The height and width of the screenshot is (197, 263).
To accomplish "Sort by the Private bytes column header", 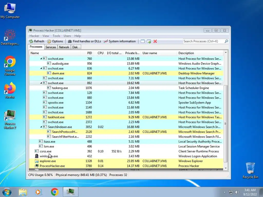I will 132,53.
